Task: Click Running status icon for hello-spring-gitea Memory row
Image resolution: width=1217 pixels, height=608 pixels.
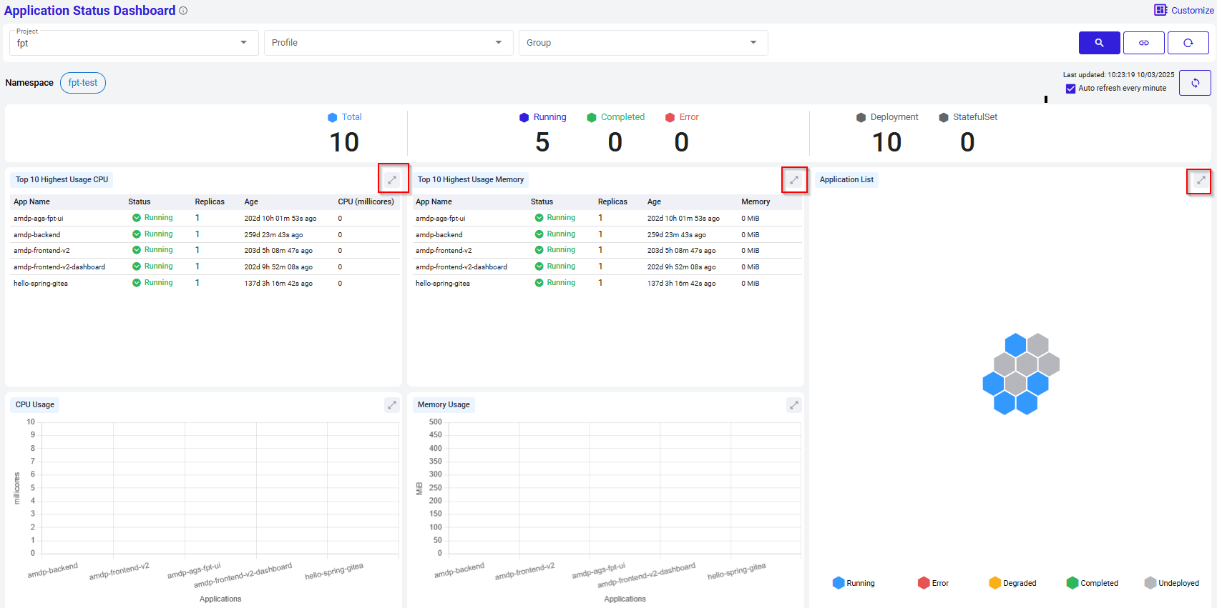Action: click(x=539, y=283)
